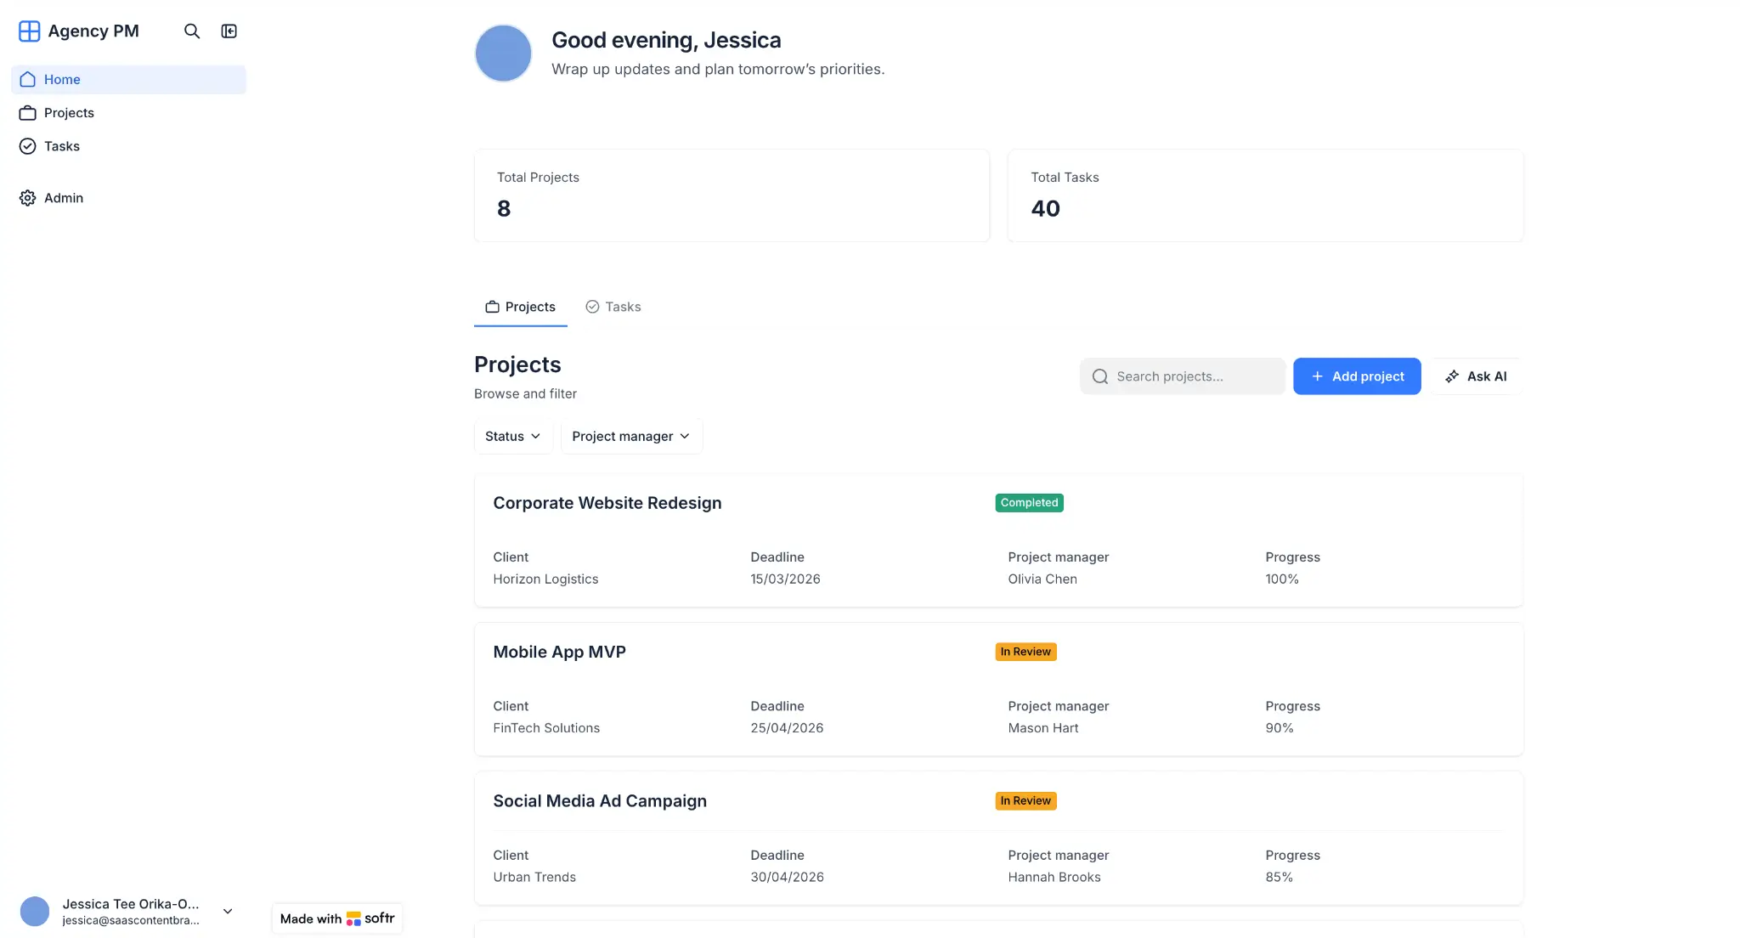The image size is (1740, 938).
Task: Click the sparkle icon on Ask AI
Action: point(1452,376)
